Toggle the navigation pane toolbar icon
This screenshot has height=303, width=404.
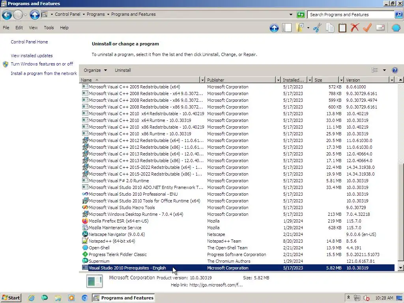click(287, 28)
